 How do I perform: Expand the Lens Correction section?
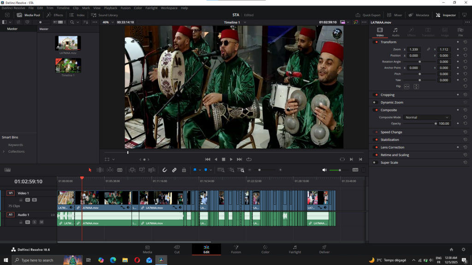[392, 147]
